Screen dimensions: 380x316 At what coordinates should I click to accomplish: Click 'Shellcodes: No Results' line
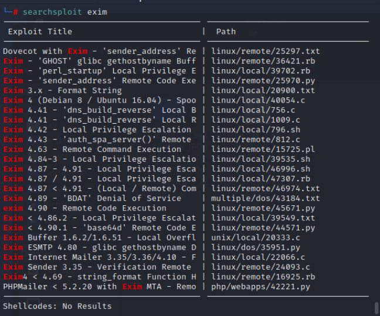coord(57,306)
